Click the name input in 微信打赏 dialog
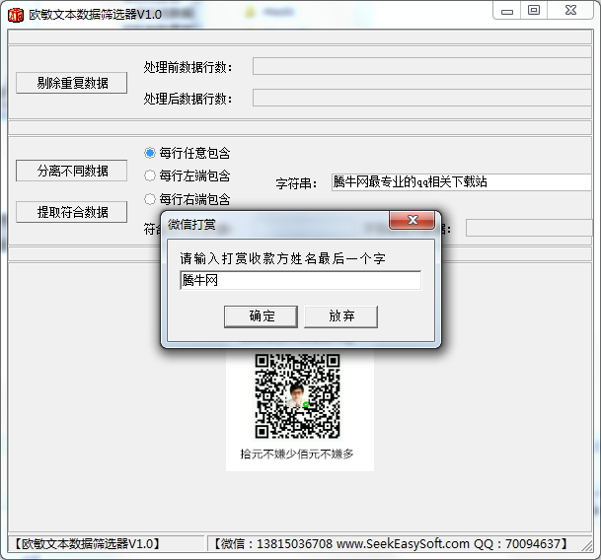This screenshot has height=560, width=601. pos(300,280)
